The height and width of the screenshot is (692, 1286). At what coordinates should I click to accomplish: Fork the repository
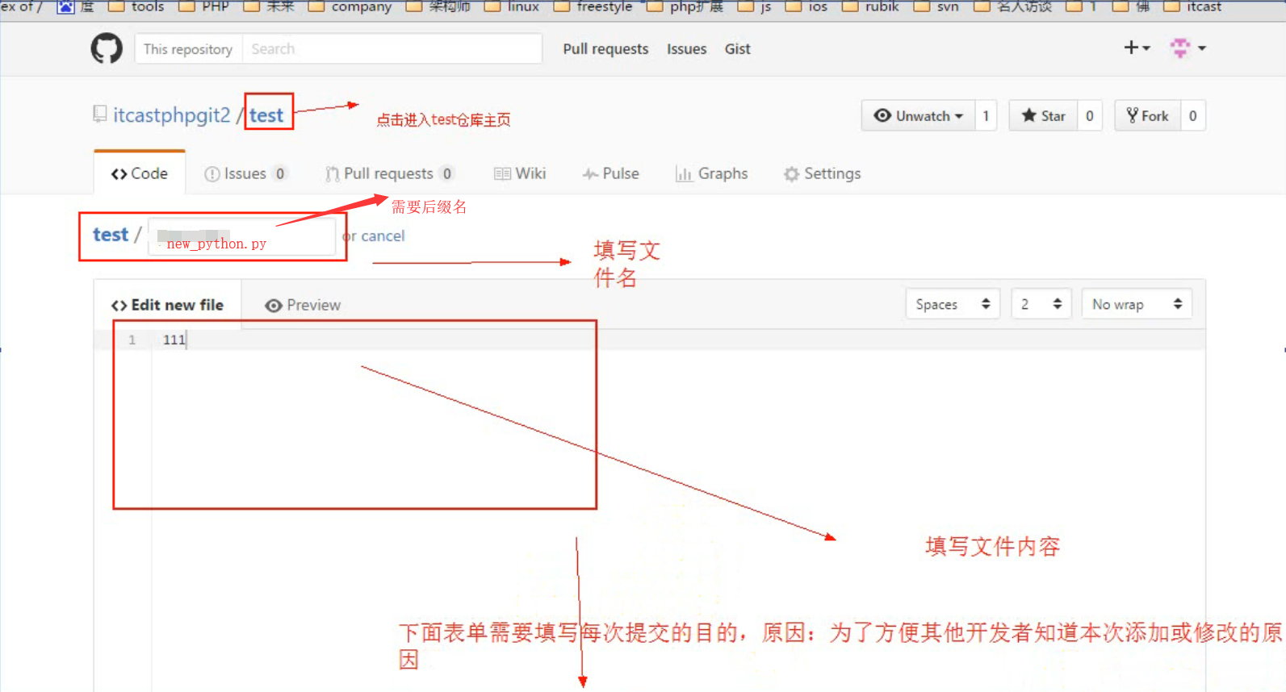1147,115
